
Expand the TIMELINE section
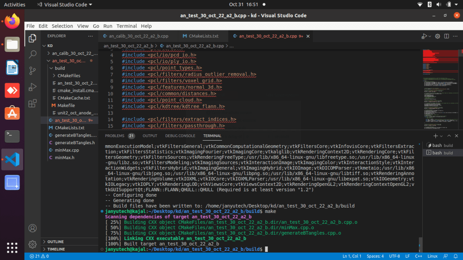[56, 249]
